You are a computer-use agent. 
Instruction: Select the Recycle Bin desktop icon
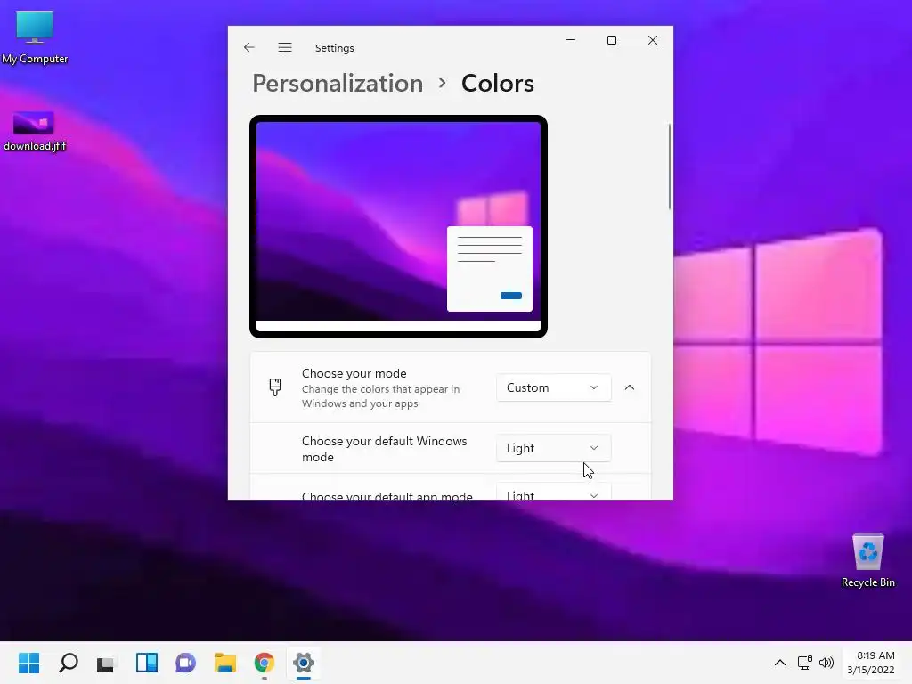867,561
